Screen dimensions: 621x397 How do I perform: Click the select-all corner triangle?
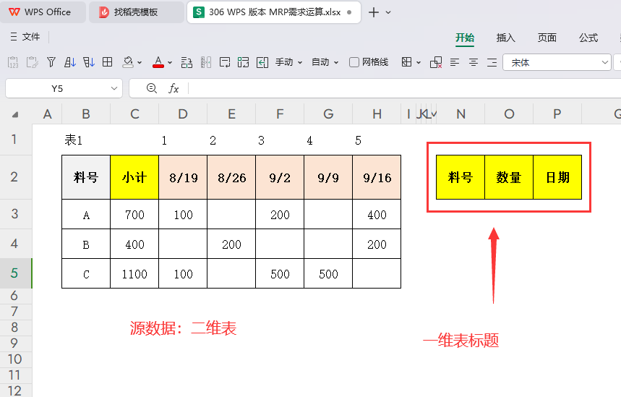[x=15, y=115]
